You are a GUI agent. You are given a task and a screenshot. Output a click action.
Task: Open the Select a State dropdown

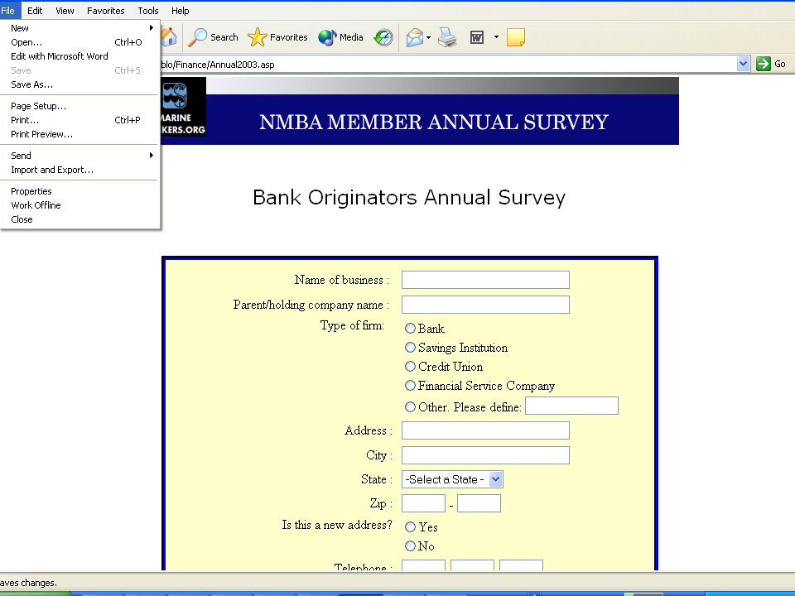point(452,479)
